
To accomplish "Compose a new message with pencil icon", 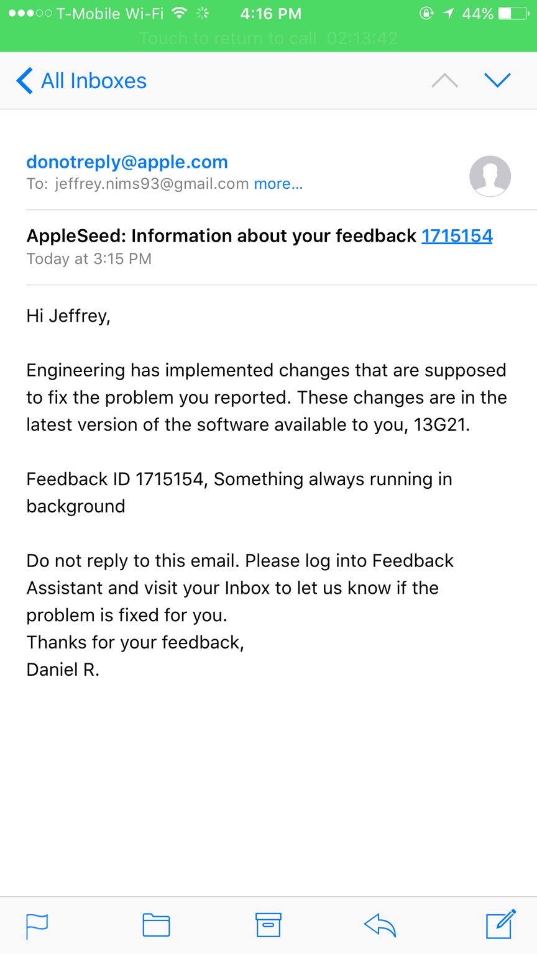I will tap(500, 924).
